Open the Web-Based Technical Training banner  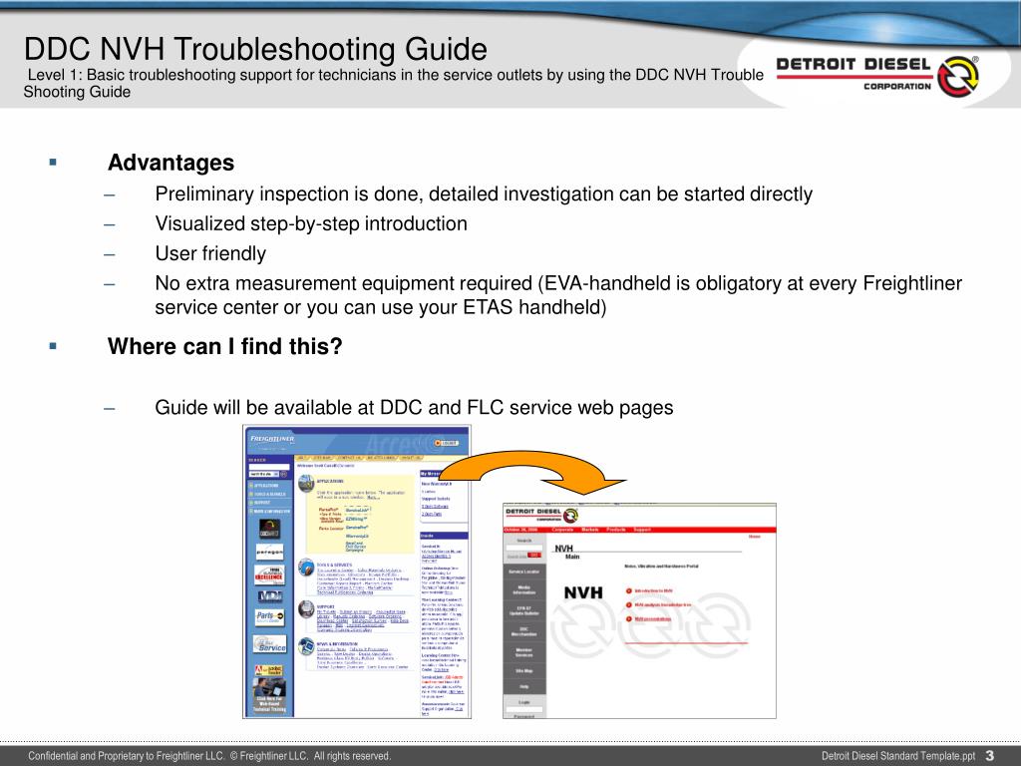tap(269, 695)
